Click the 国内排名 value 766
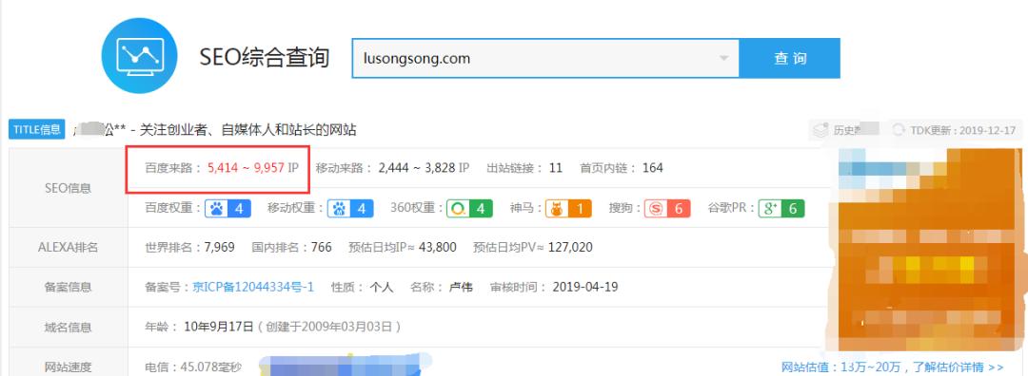The width and height of the screenshot is (1028, 376). point(322,247)
